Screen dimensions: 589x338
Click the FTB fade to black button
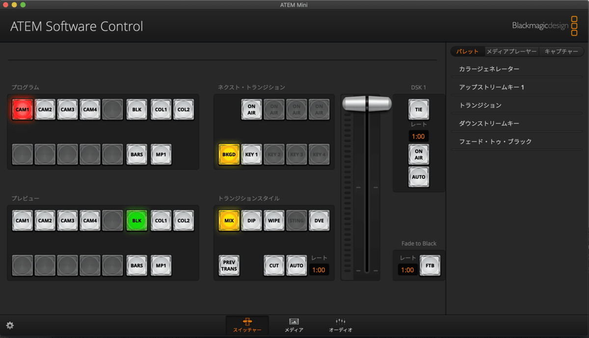(x=430, y=265)
